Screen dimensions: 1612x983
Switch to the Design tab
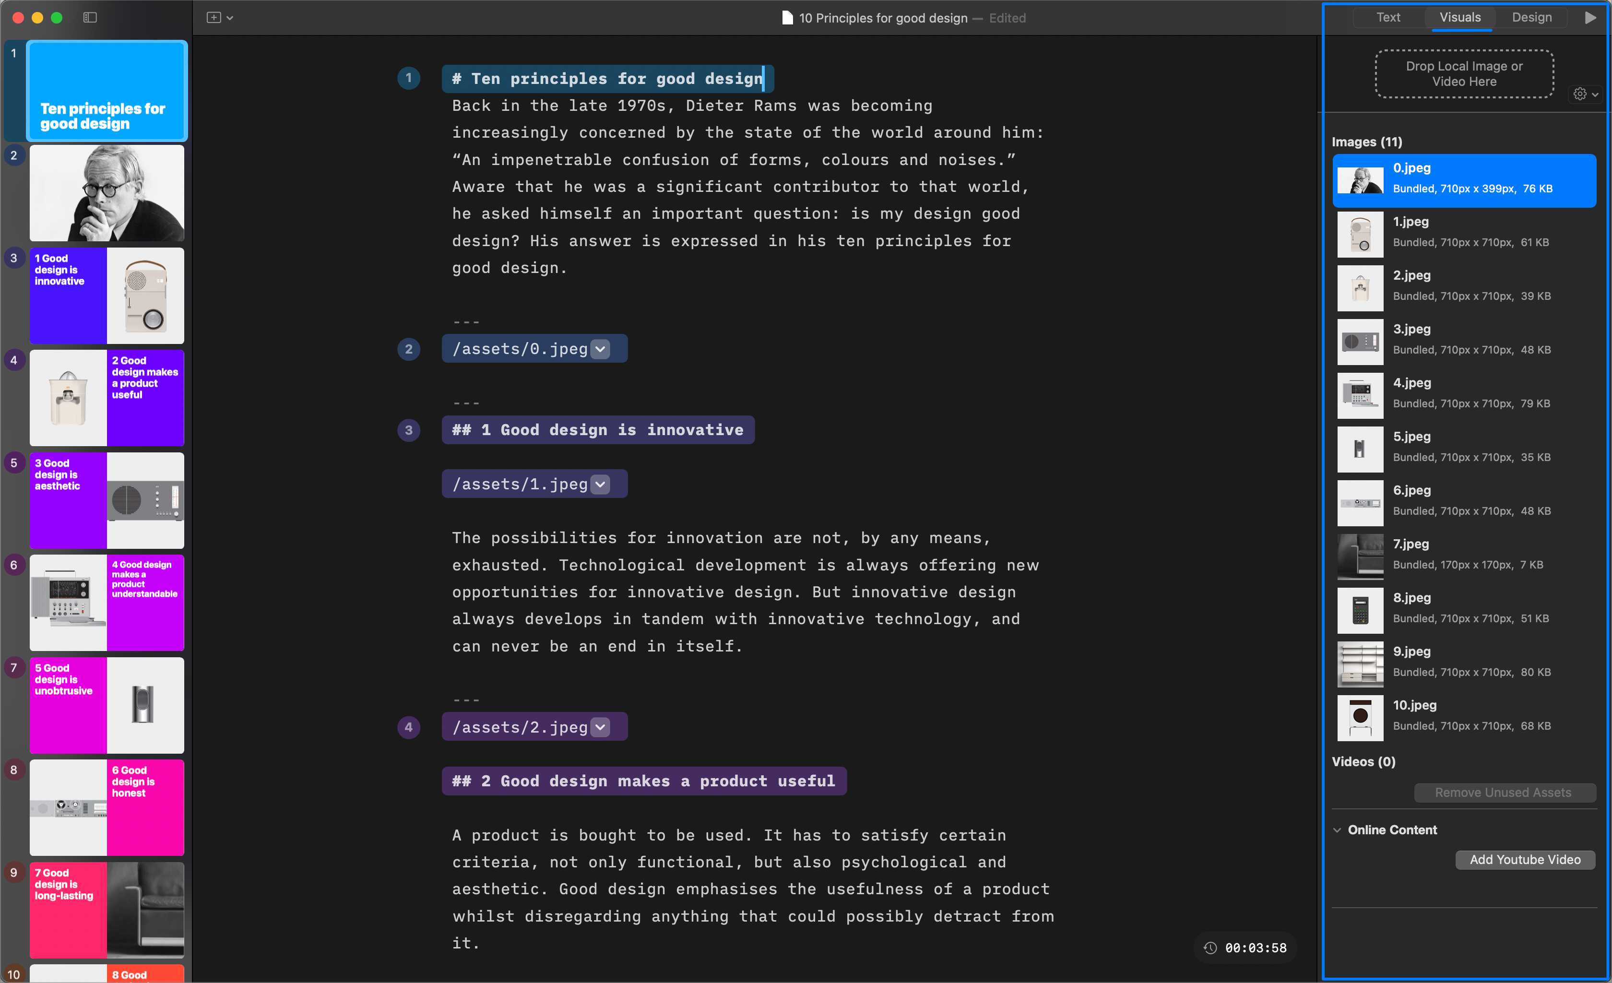click(1531, 18)
